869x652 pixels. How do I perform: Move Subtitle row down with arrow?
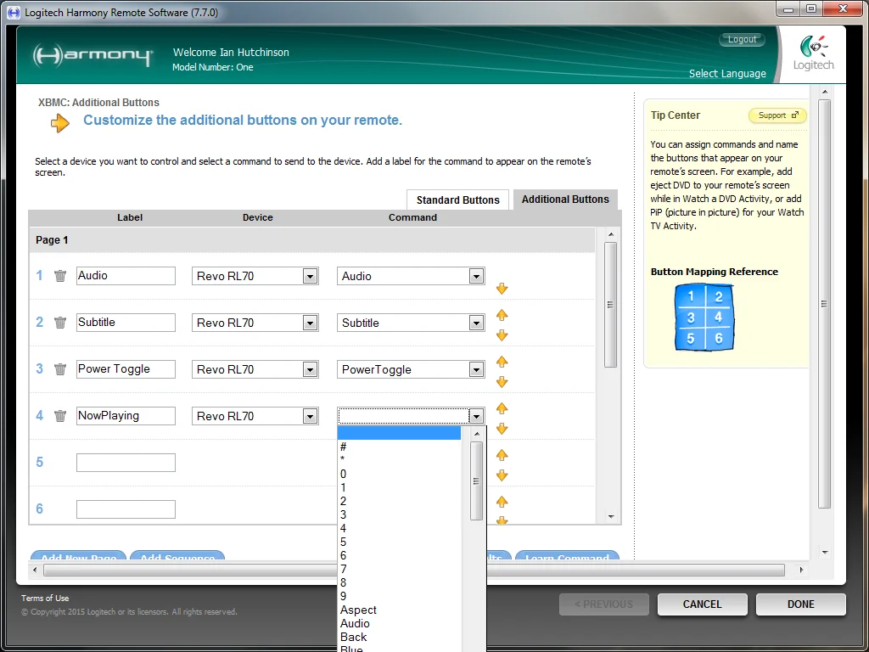(x=502, y=334)
